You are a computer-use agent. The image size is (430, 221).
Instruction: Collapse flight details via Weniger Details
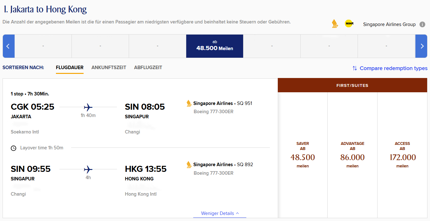(220, 213)
